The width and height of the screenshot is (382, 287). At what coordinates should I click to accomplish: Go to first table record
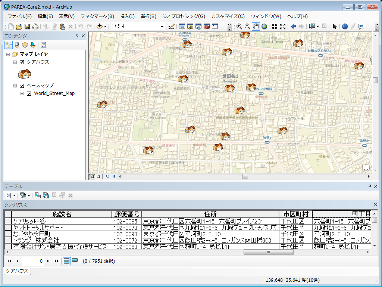9,261
